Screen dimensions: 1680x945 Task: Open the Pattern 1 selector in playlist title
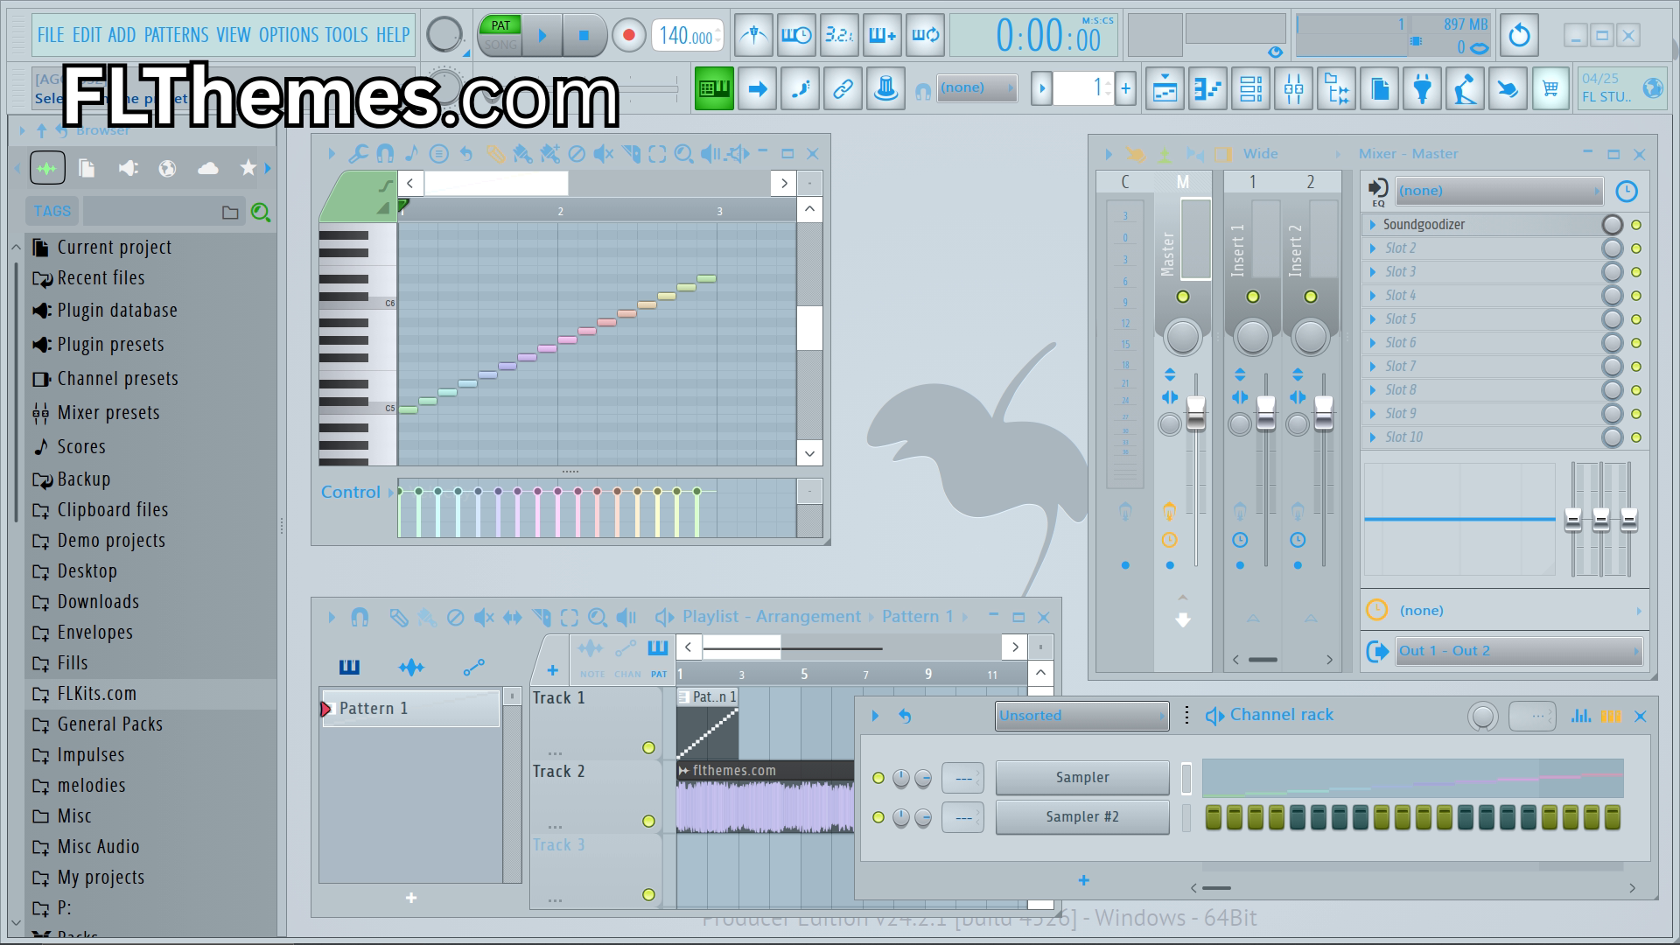pos(925,617)
